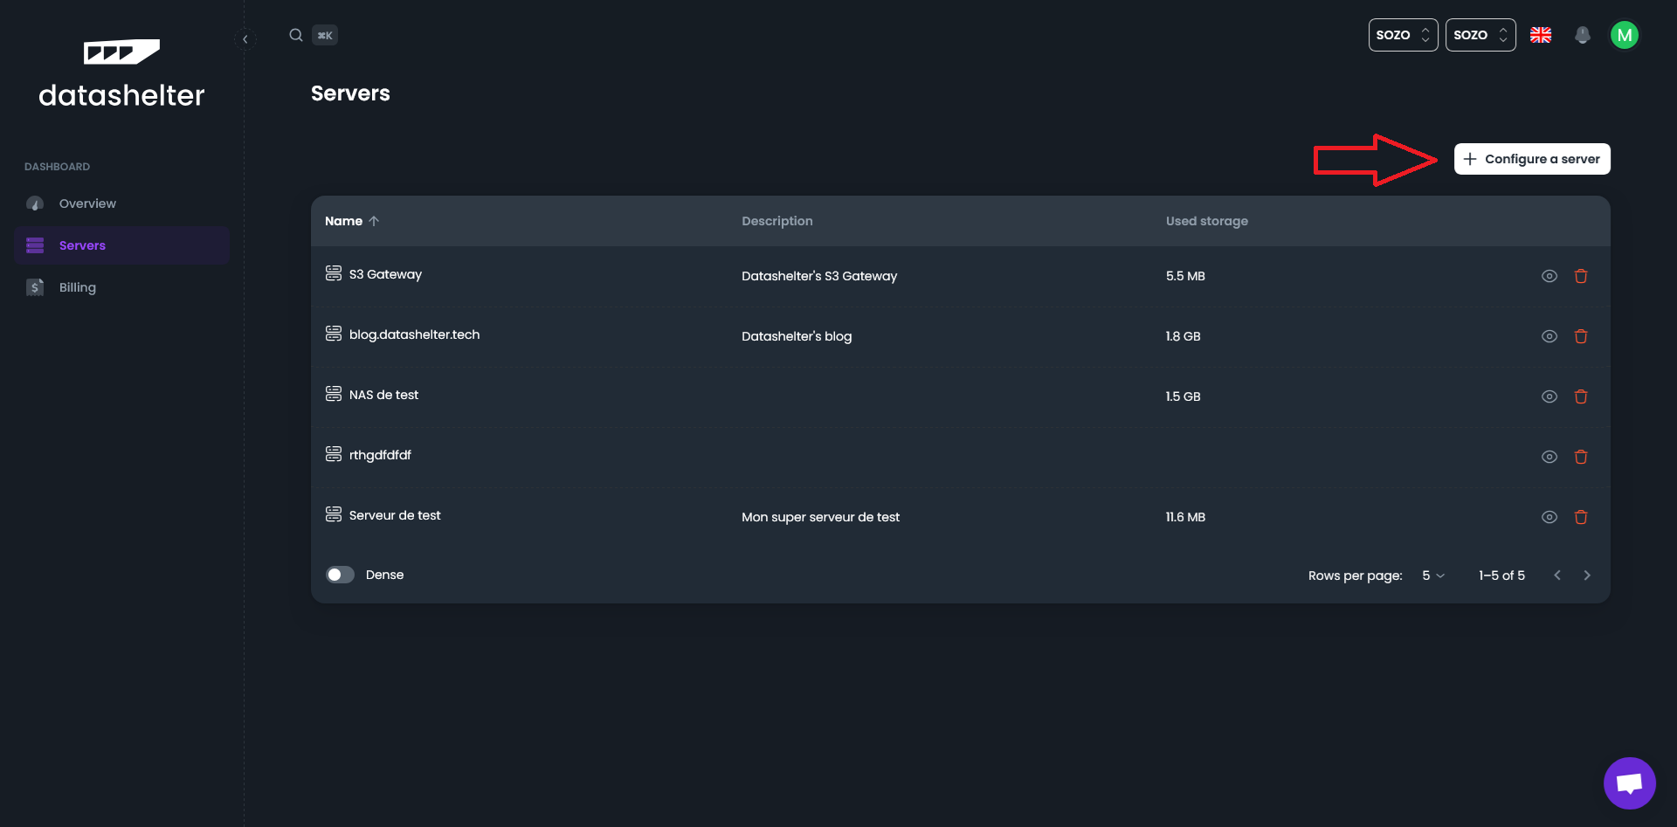Delete the blog.datashelter.tech server
The height and width of the screenshot is (827, 1677).
click(x=1580, y=336)
